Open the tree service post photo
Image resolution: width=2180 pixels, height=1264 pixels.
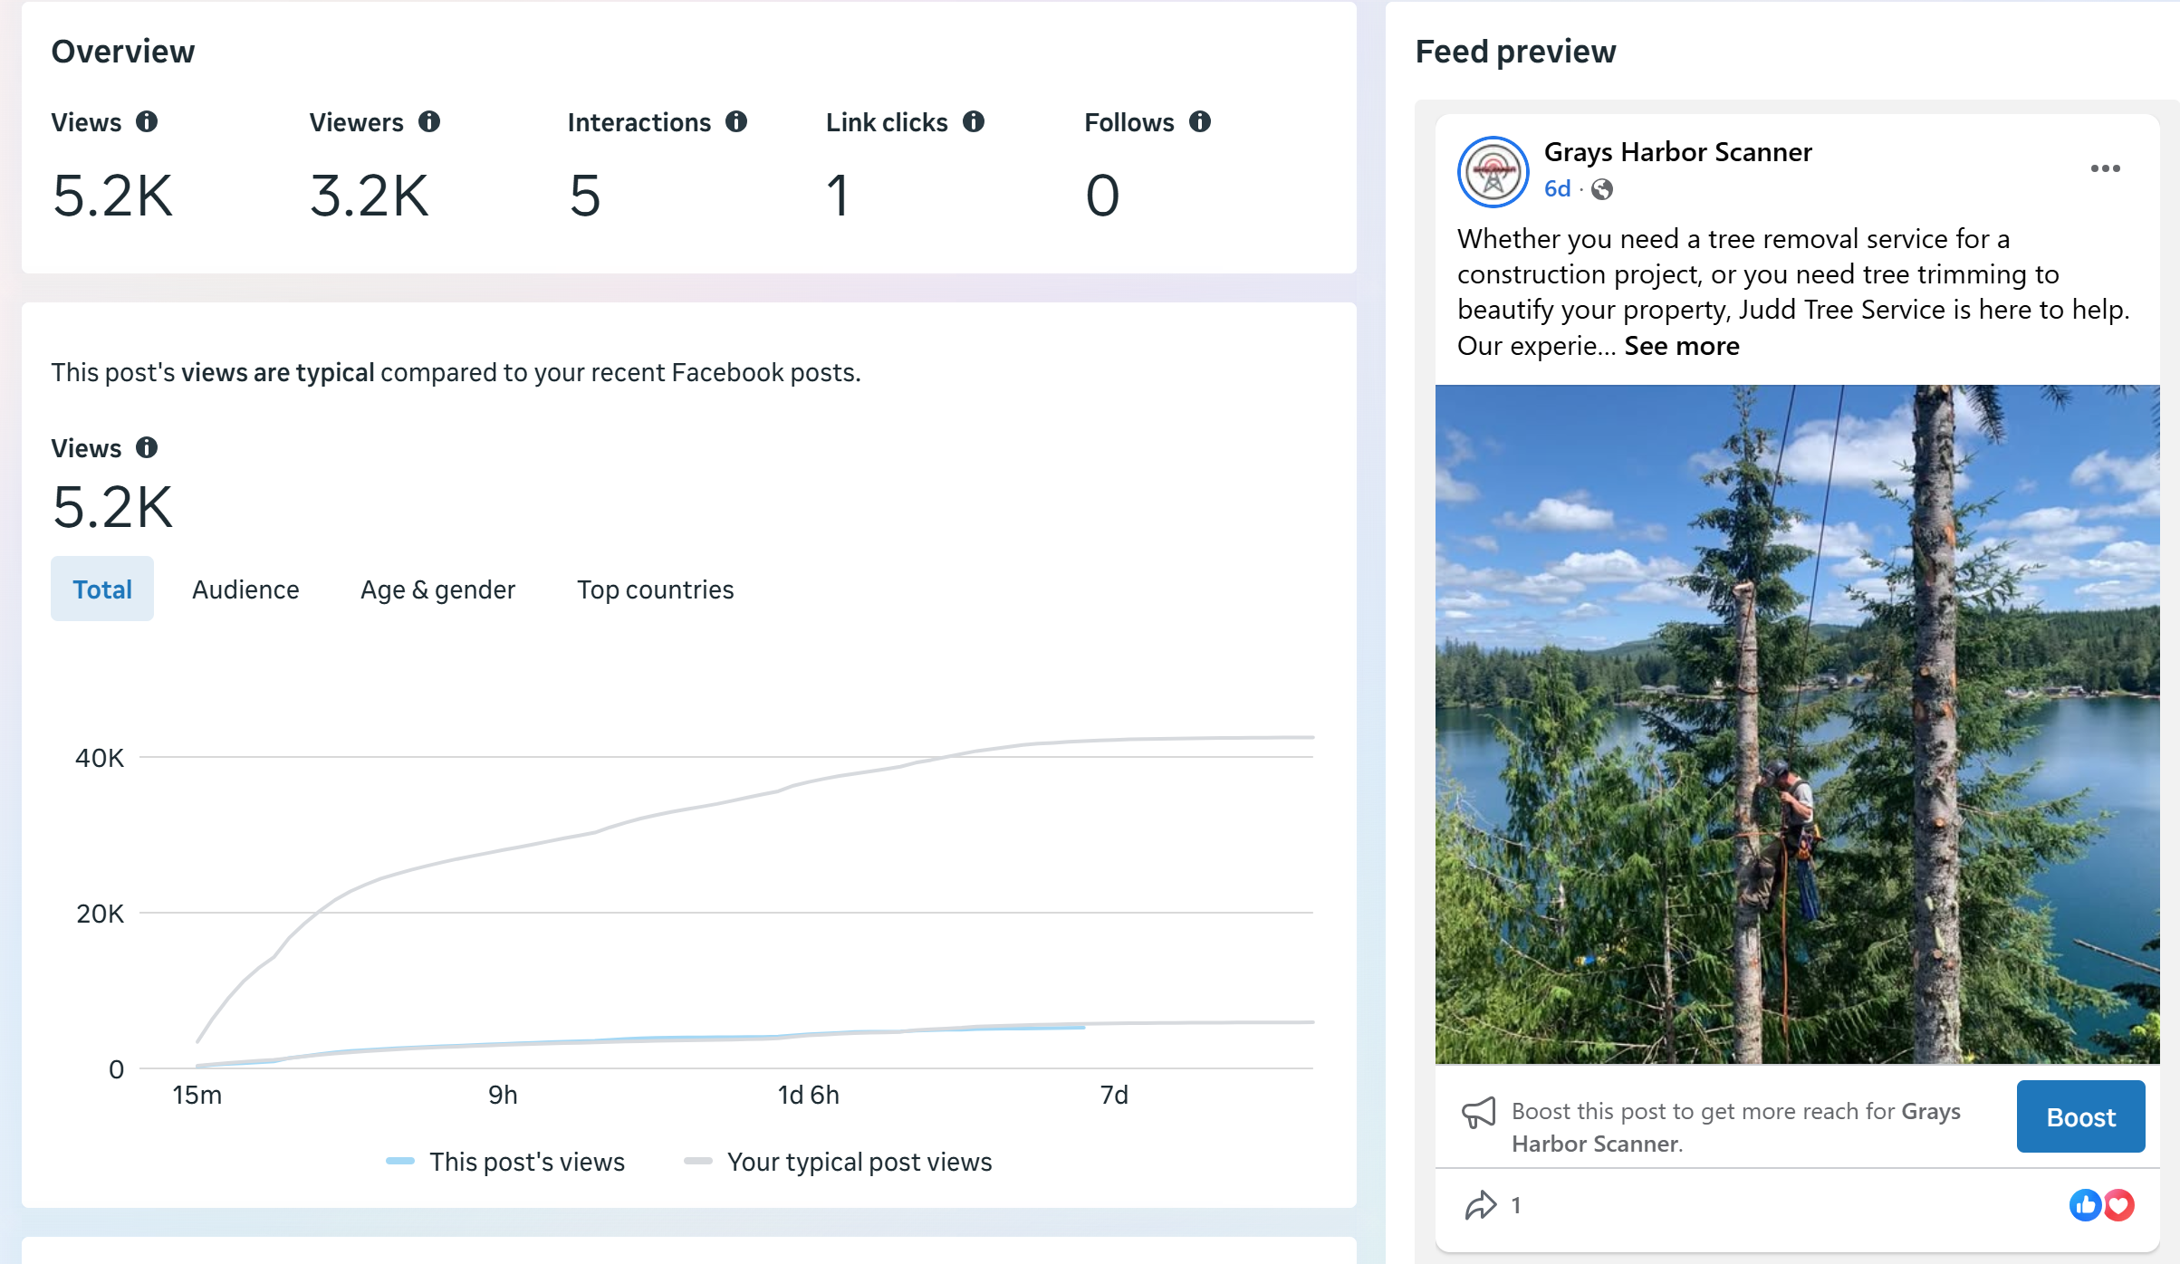tap(1797, 724)
